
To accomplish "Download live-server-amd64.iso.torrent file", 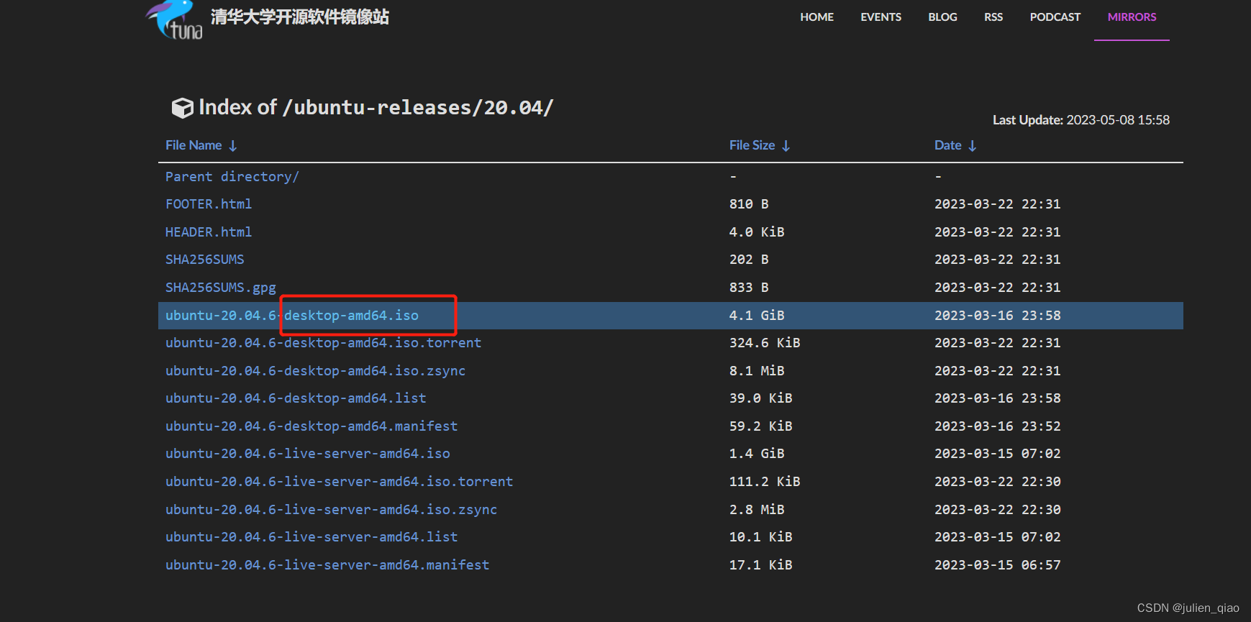I will (339, 482).
